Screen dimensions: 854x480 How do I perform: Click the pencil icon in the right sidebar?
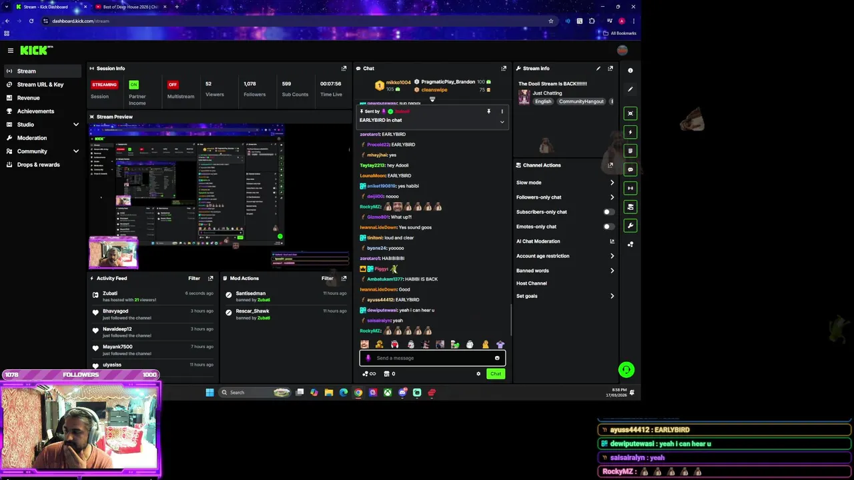click(x=630, y=89)
